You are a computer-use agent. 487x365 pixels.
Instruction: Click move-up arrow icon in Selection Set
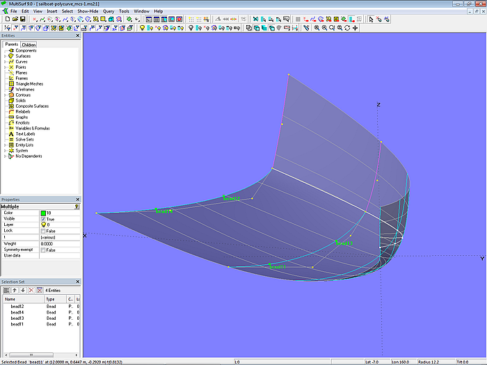[x=15, y=290]
